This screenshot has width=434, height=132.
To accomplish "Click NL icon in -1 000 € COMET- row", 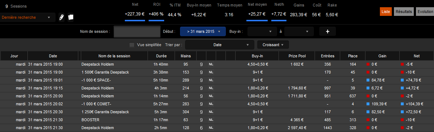I will [x=211, y=104].
